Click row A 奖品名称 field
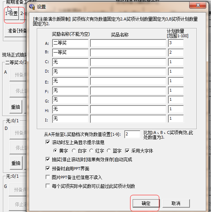Viewport: 211px width, 212px height. coord(128,43)
